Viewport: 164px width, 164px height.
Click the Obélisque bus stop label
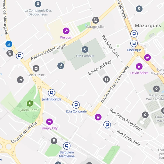[134, 50]
